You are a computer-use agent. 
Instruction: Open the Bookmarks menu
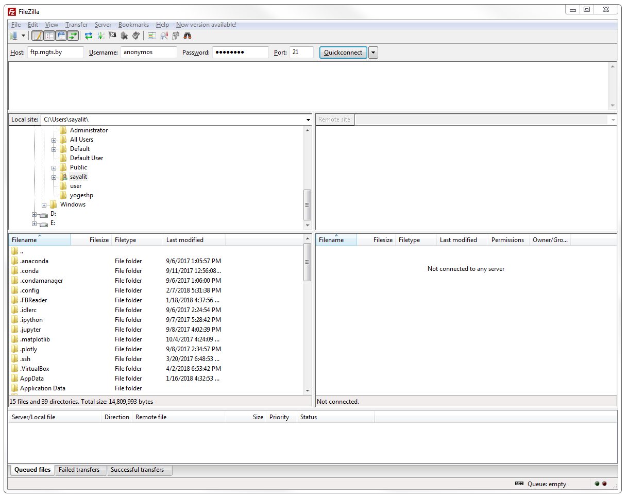click(x=133, y=25)
